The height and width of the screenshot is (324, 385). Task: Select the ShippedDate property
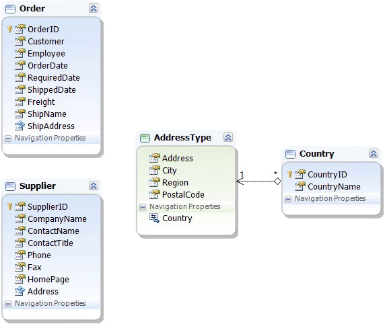coord(52,90)
